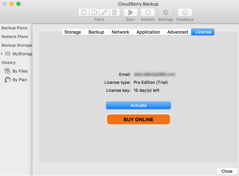Click the 'License type:' label

(117, 82)
